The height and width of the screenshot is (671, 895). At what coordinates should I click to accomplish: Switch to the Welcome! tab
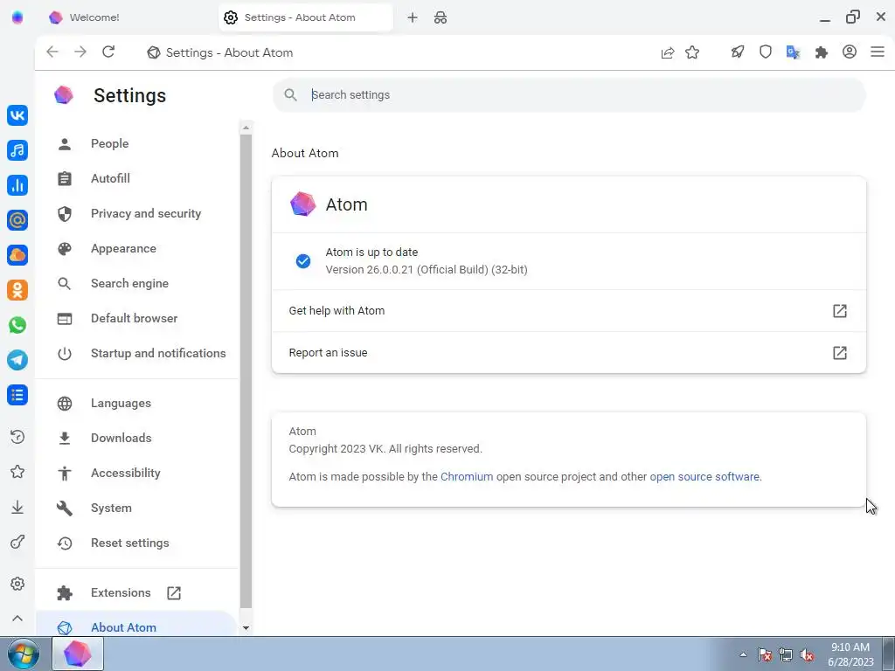tap(129, 17)
